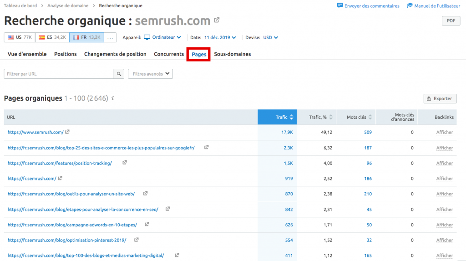
Task: Select the FR 13,2K database flag
Action: click(86, 37)
